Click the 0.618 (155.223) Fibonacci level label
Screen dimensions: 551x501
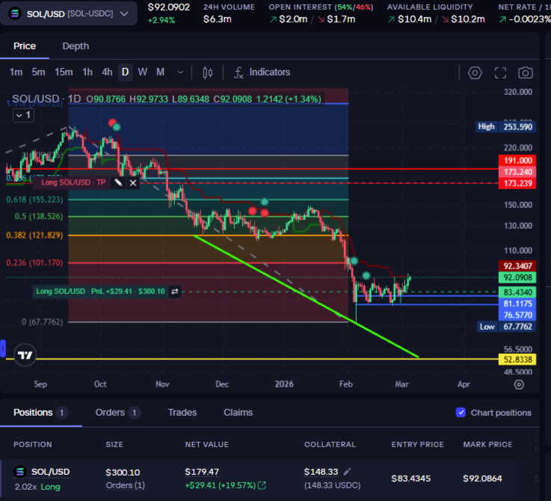coord(34,200)
